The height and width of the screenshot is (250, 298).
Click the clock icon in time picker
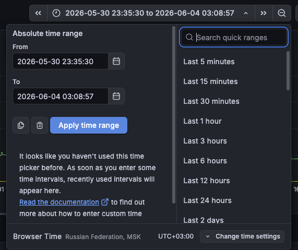pyautogui.click(x=56, y=13)
